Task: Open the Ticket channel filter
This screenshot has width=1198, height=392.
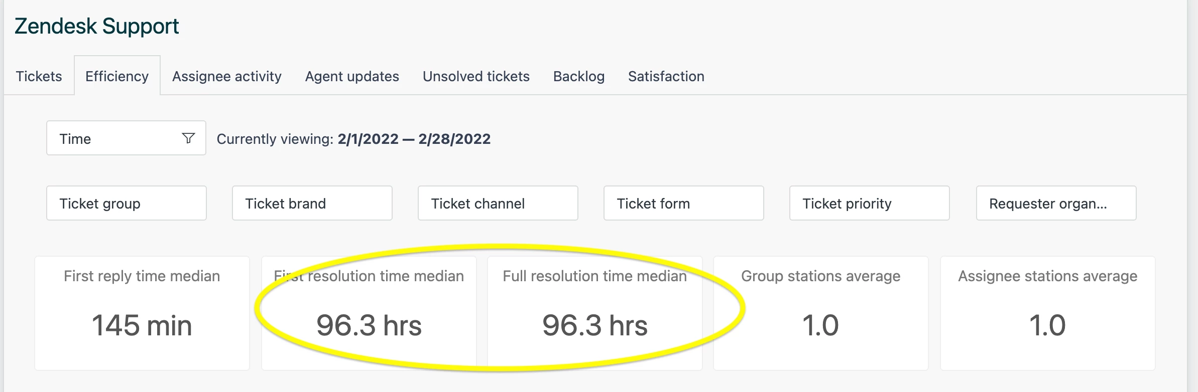Action: pyautogui.click(x=498, y=204)
